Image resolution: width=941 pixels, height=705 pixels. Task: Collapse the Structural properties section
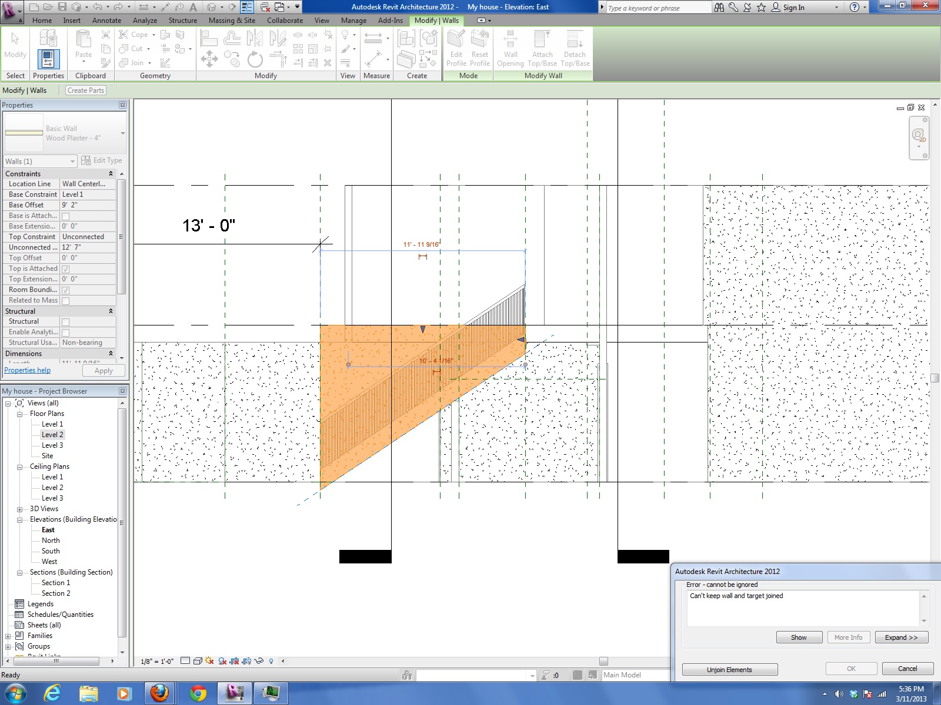(x=111, y=311)
